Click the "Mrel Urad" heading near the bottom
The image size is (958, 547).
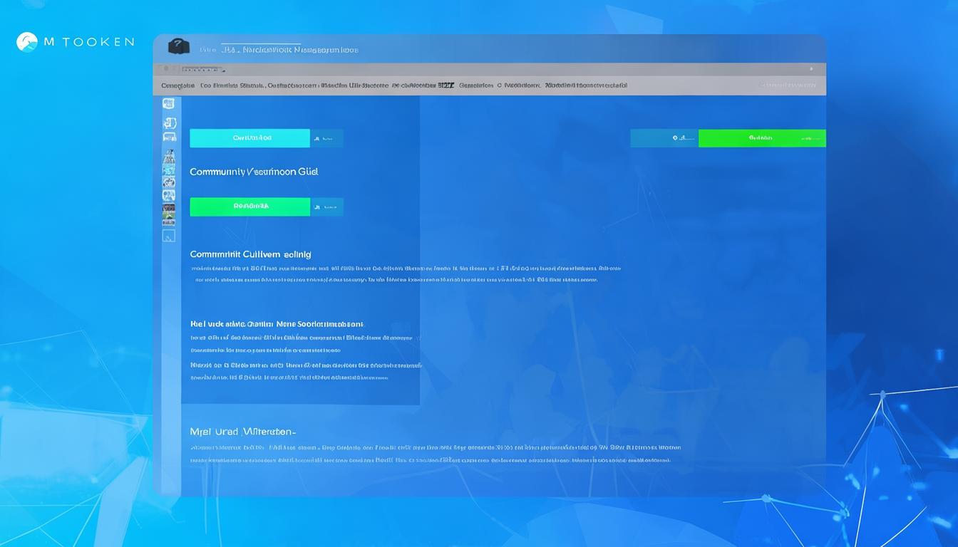pyautogui.click(x=242, y=432)
